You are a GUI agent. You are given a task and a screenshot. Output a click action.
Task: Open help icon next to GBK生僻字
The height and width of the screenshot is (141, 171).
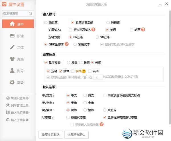tap(67, 44)
